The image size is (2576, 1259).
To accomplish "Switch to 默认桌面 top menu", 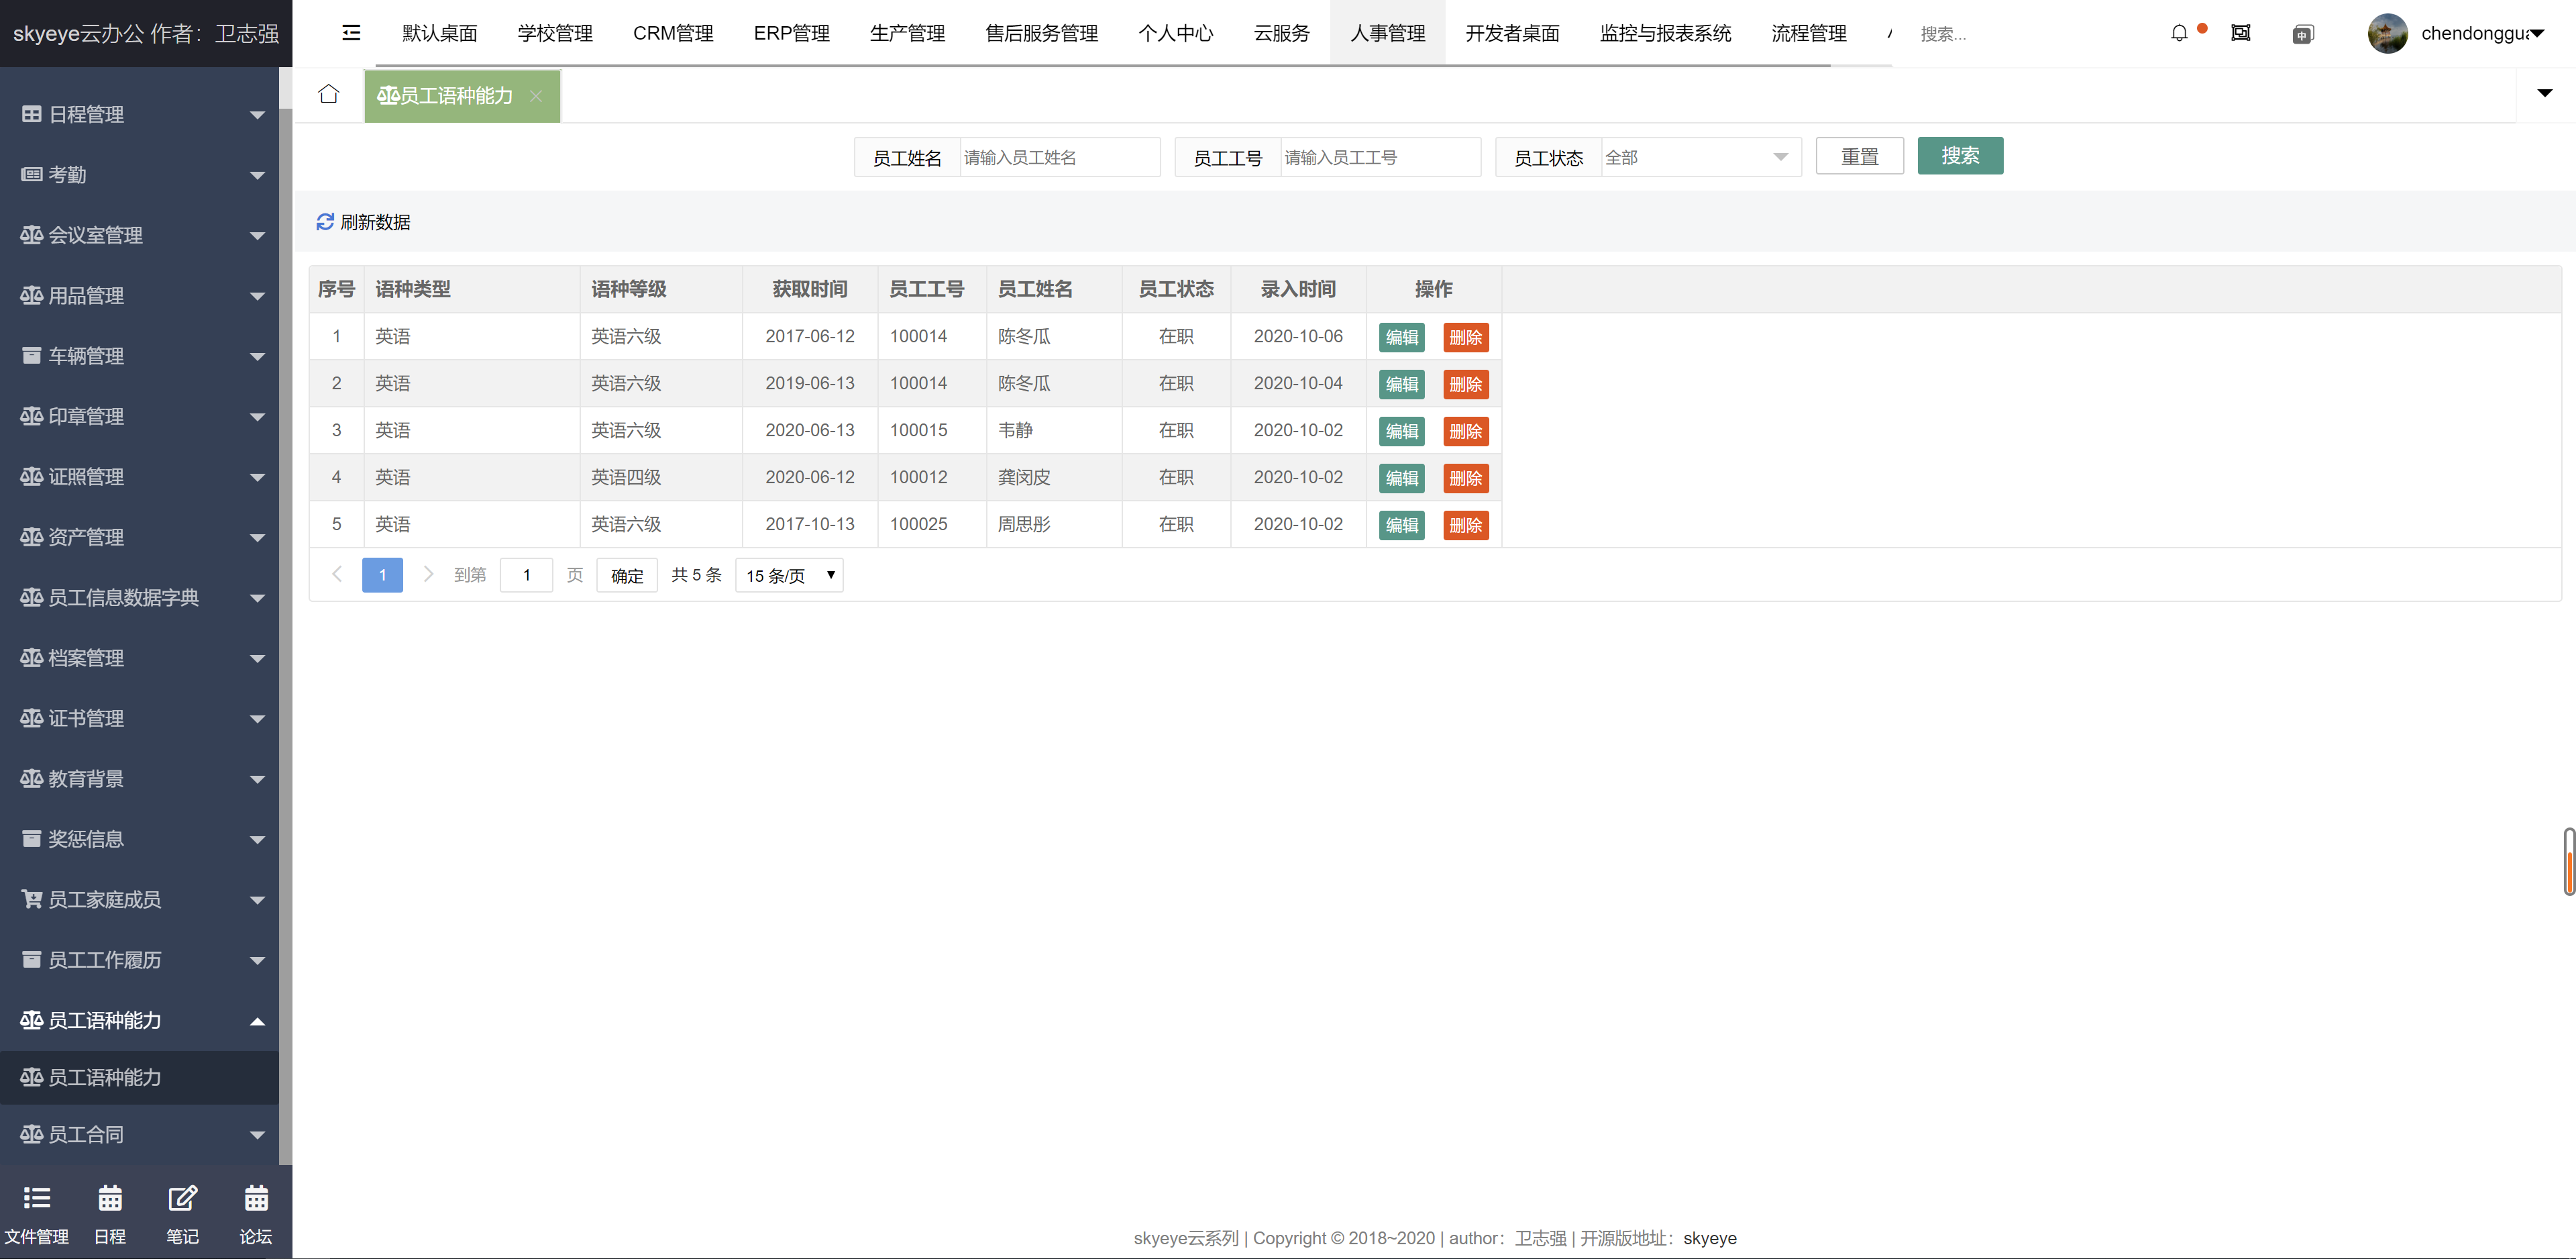I will click(440, 33).
